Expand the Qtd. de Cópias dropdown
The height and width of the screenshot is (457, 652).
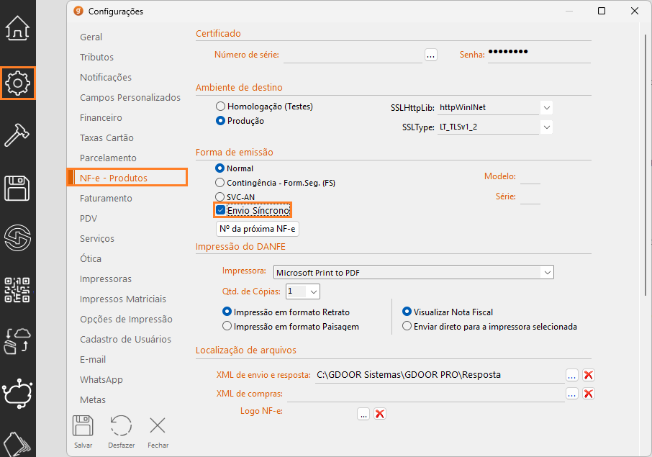click(x=313, y=291)
